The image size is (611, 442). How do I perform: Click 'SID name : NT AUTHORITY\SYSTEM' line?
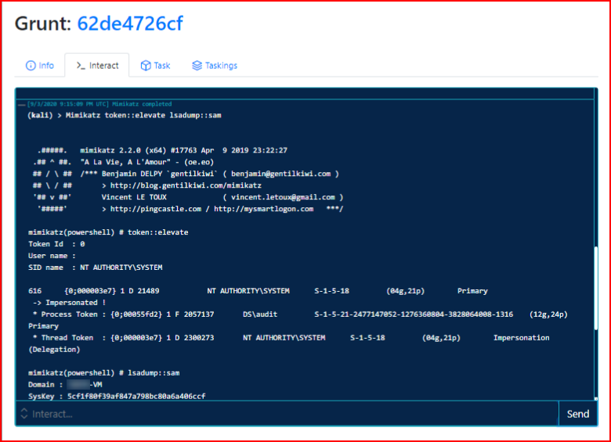96,268
